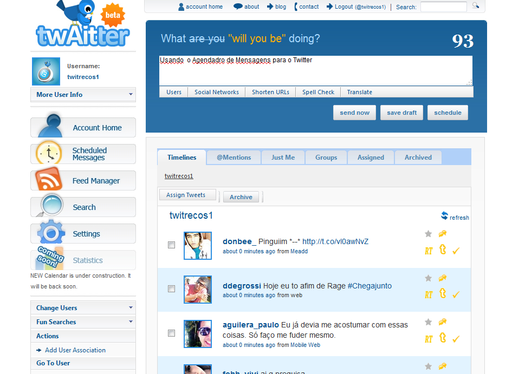Click the Add User Association link
This screenshot has width=525, height=374.
(x=75, y=350)
